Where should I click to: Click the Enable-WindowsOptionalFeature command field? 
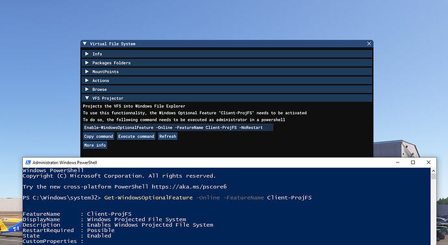tap(178, 127)
